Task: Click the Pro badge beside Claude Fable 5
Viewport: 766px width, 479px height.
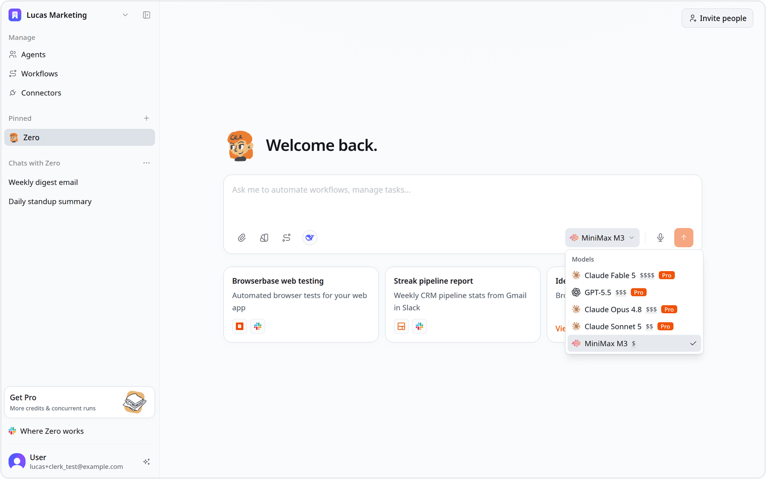Action: click(x=666, y=275)
